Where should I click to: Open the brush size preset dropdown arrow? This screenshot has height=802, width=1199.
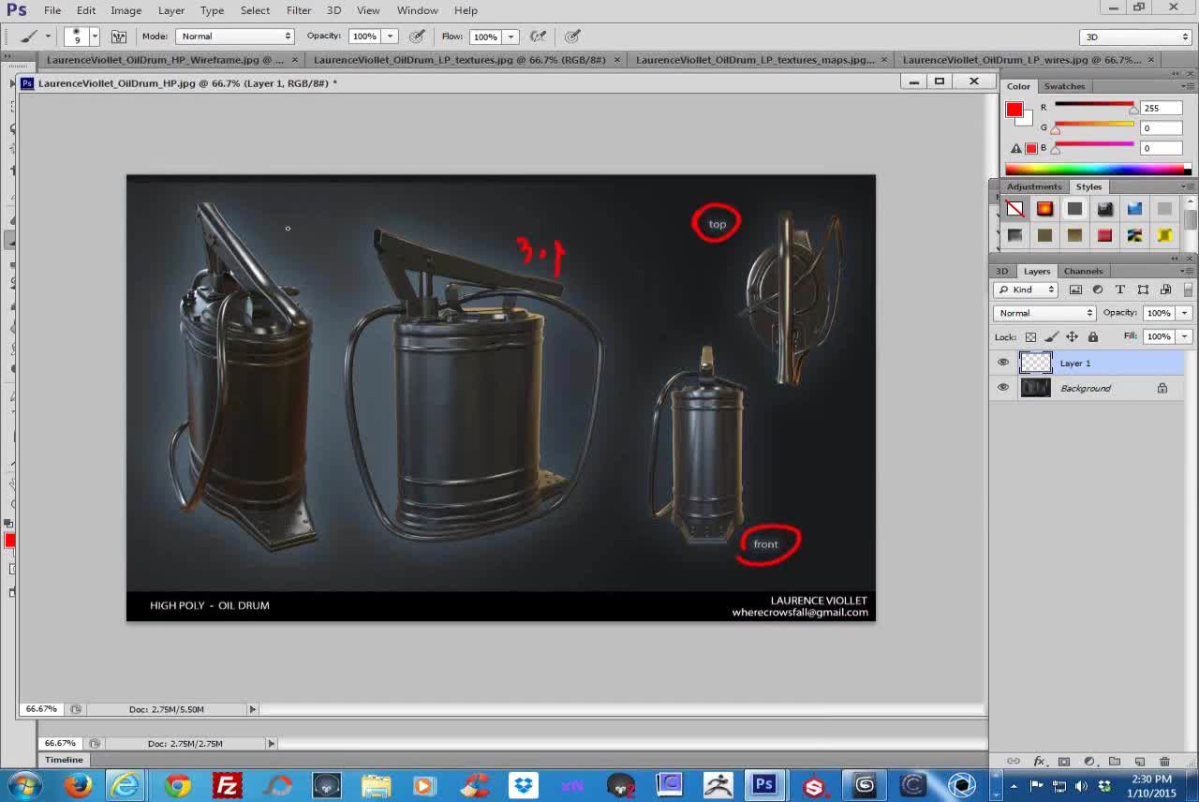[95, 37]
